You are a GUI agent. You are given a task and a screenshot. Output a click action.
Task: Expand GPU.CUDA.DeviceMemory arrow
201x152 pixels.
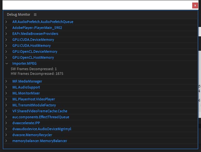pos(6,40)
